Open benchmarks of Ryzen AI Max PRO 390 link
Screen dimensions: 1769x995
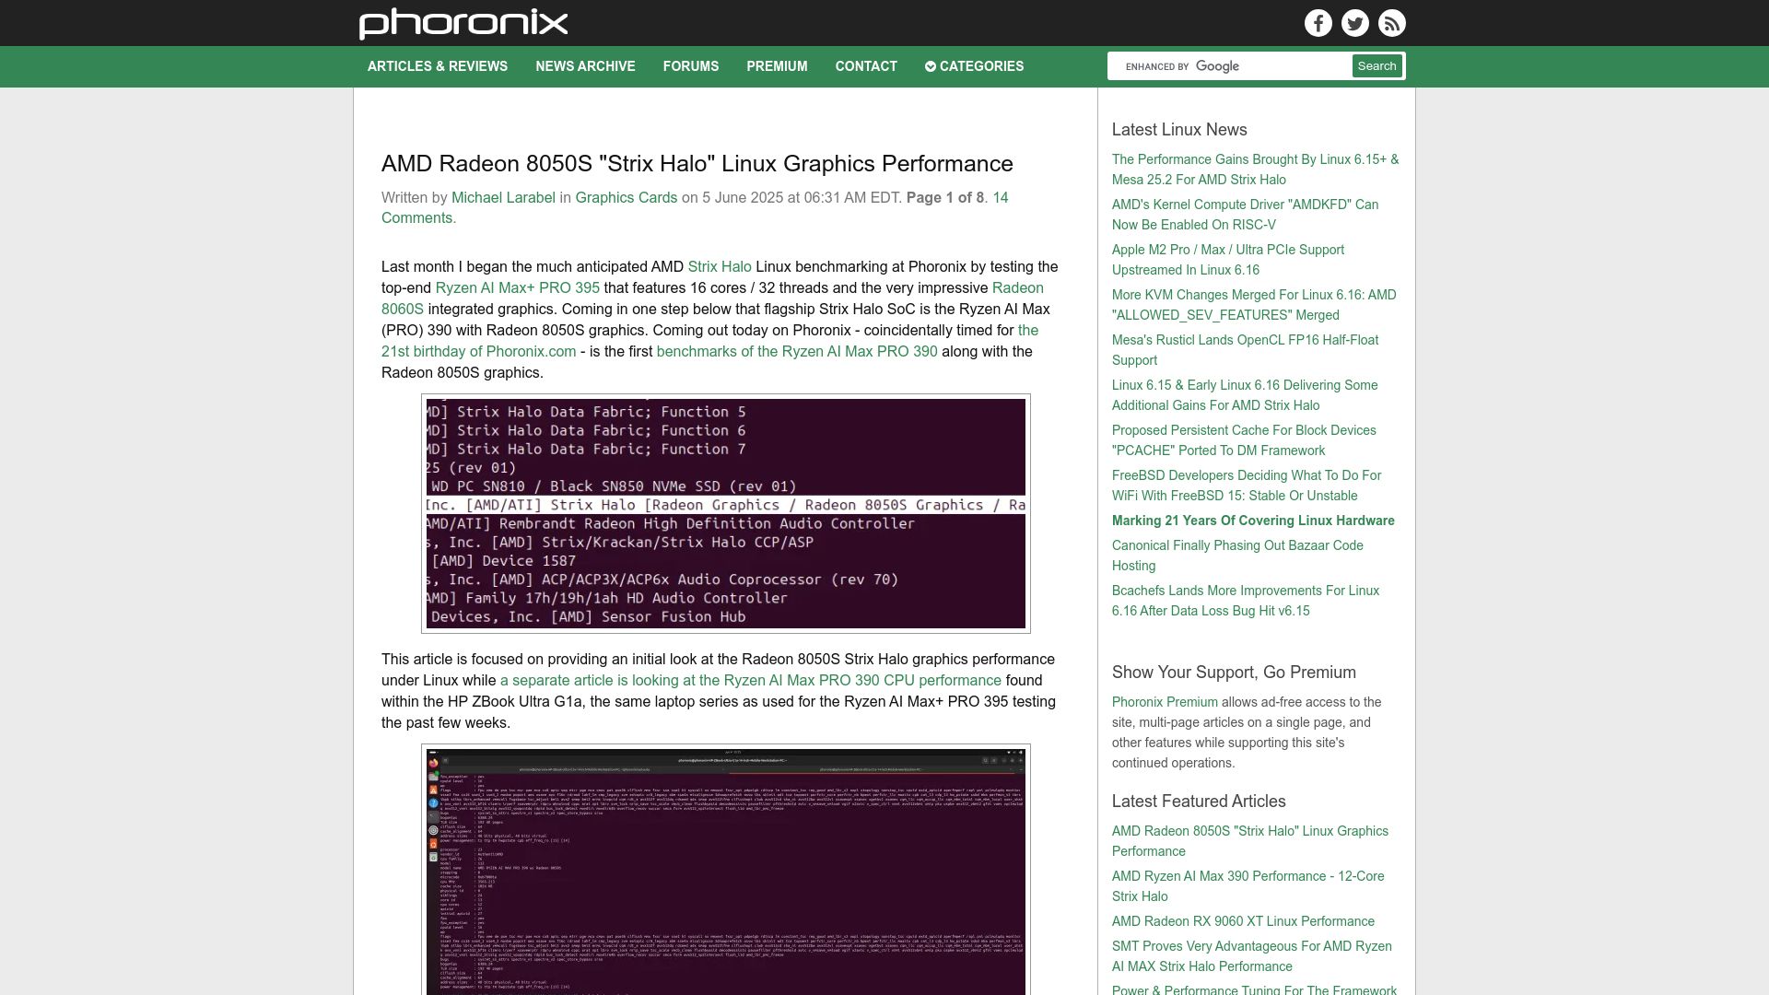tap(797, 352)
